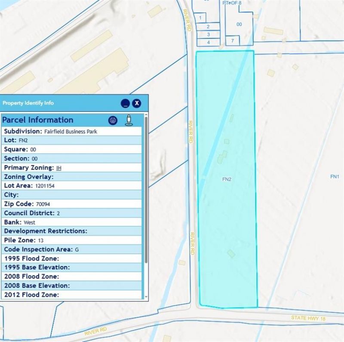344x342 pixels.
Task: Select lot 4 parcel on the map
Action: click(208, 42)
